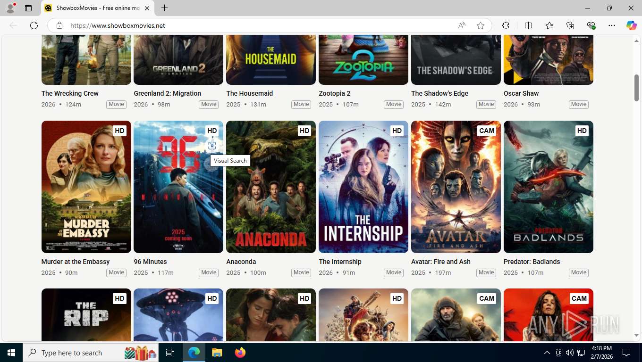Click HD badge on Anaconda poster

[x=304, y=131]
